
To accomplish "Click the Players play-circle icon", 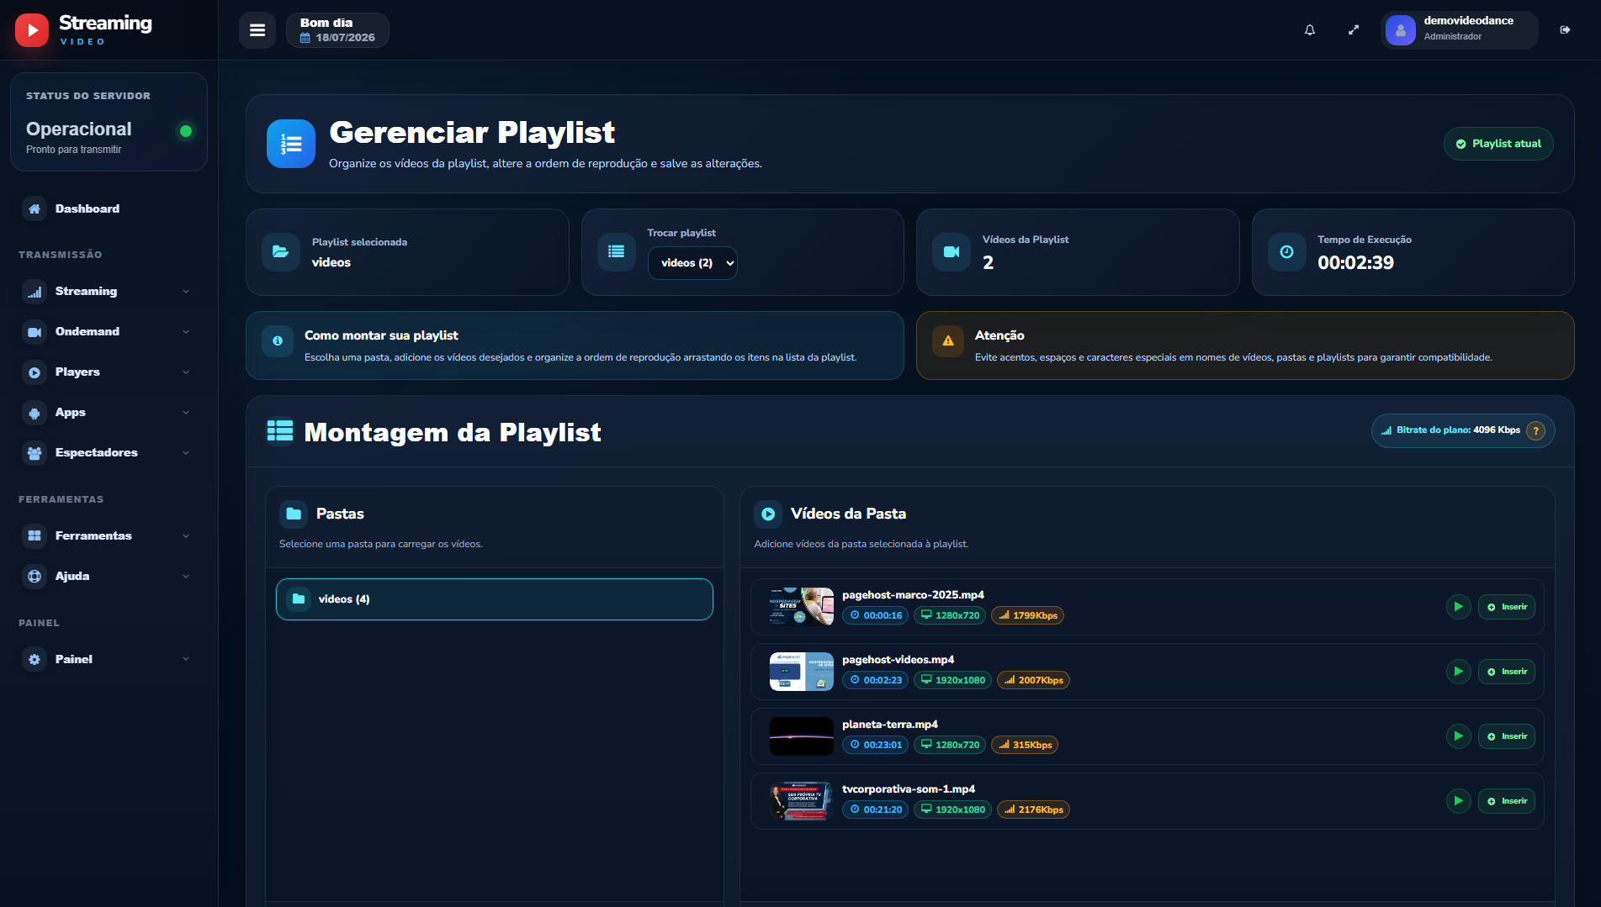I will (x=34, y=372).
